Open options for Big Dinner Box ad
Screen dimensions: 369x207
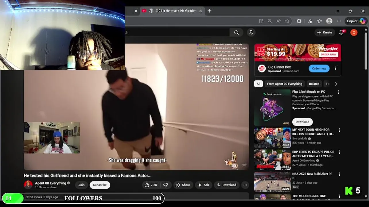(x=335, y=68)
